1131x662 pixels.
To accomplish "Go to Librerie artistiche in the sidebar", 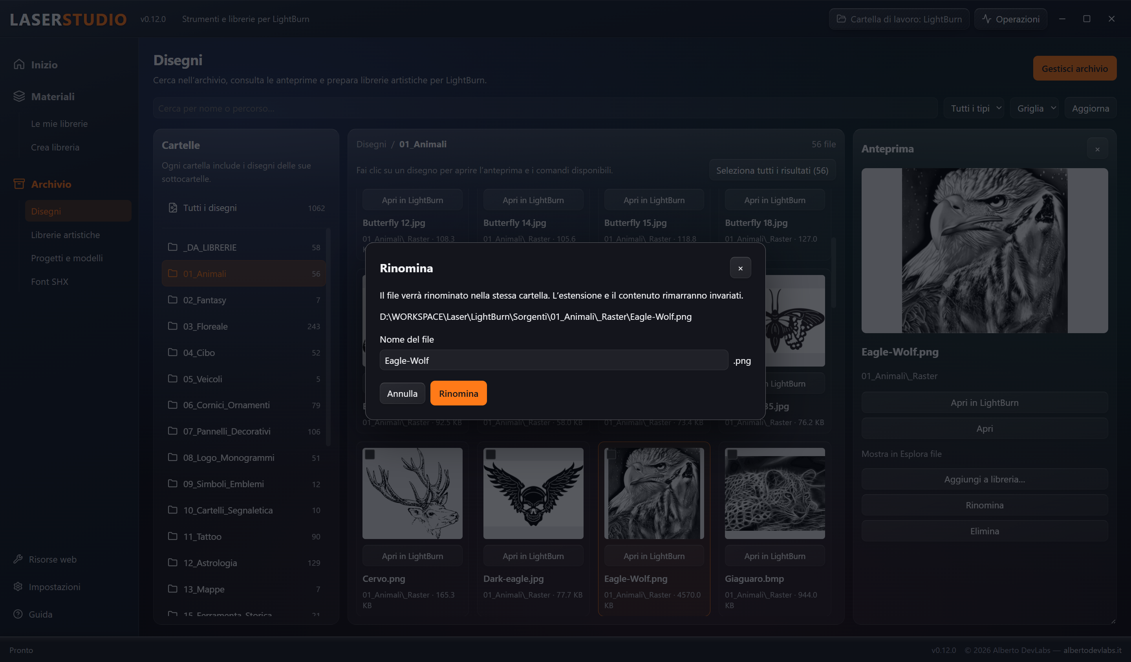I will (x=66, y=235).
